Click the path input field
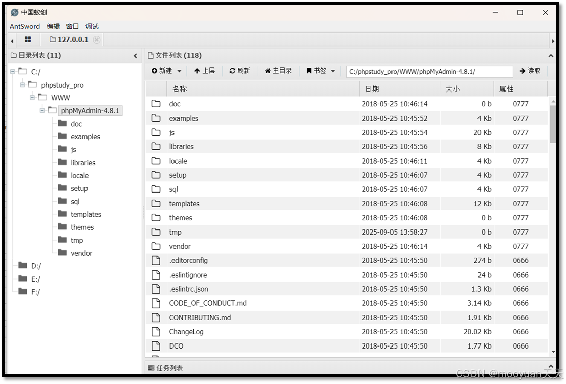 click(429, 71)
